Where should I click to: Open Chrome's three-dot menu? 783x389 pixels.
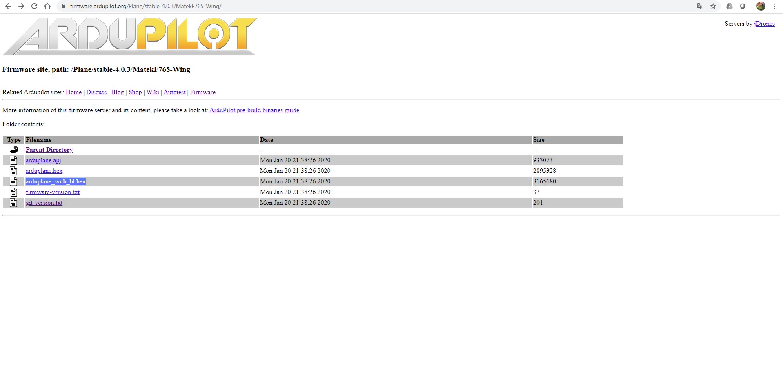coord(774,6)
